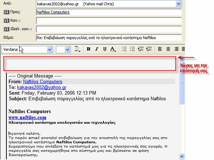
Task: Open the www.naftilos.com link
Action: point(27,117)
